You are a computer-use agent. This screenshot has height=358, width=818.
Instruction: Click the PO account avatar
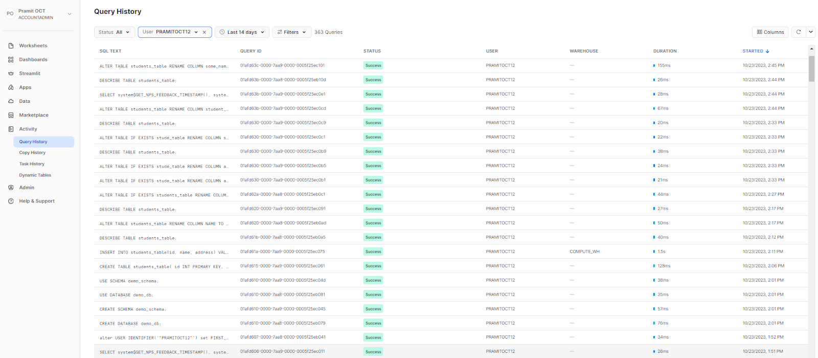click(10, 14)
